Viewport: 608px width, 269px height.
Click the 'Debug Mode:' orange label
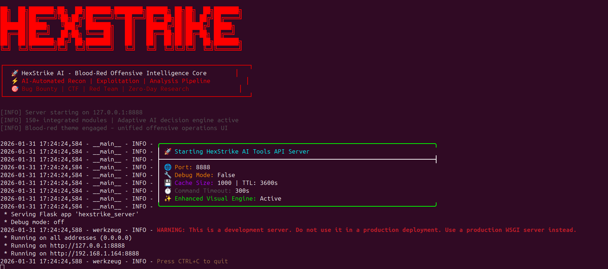pos(194,175)
